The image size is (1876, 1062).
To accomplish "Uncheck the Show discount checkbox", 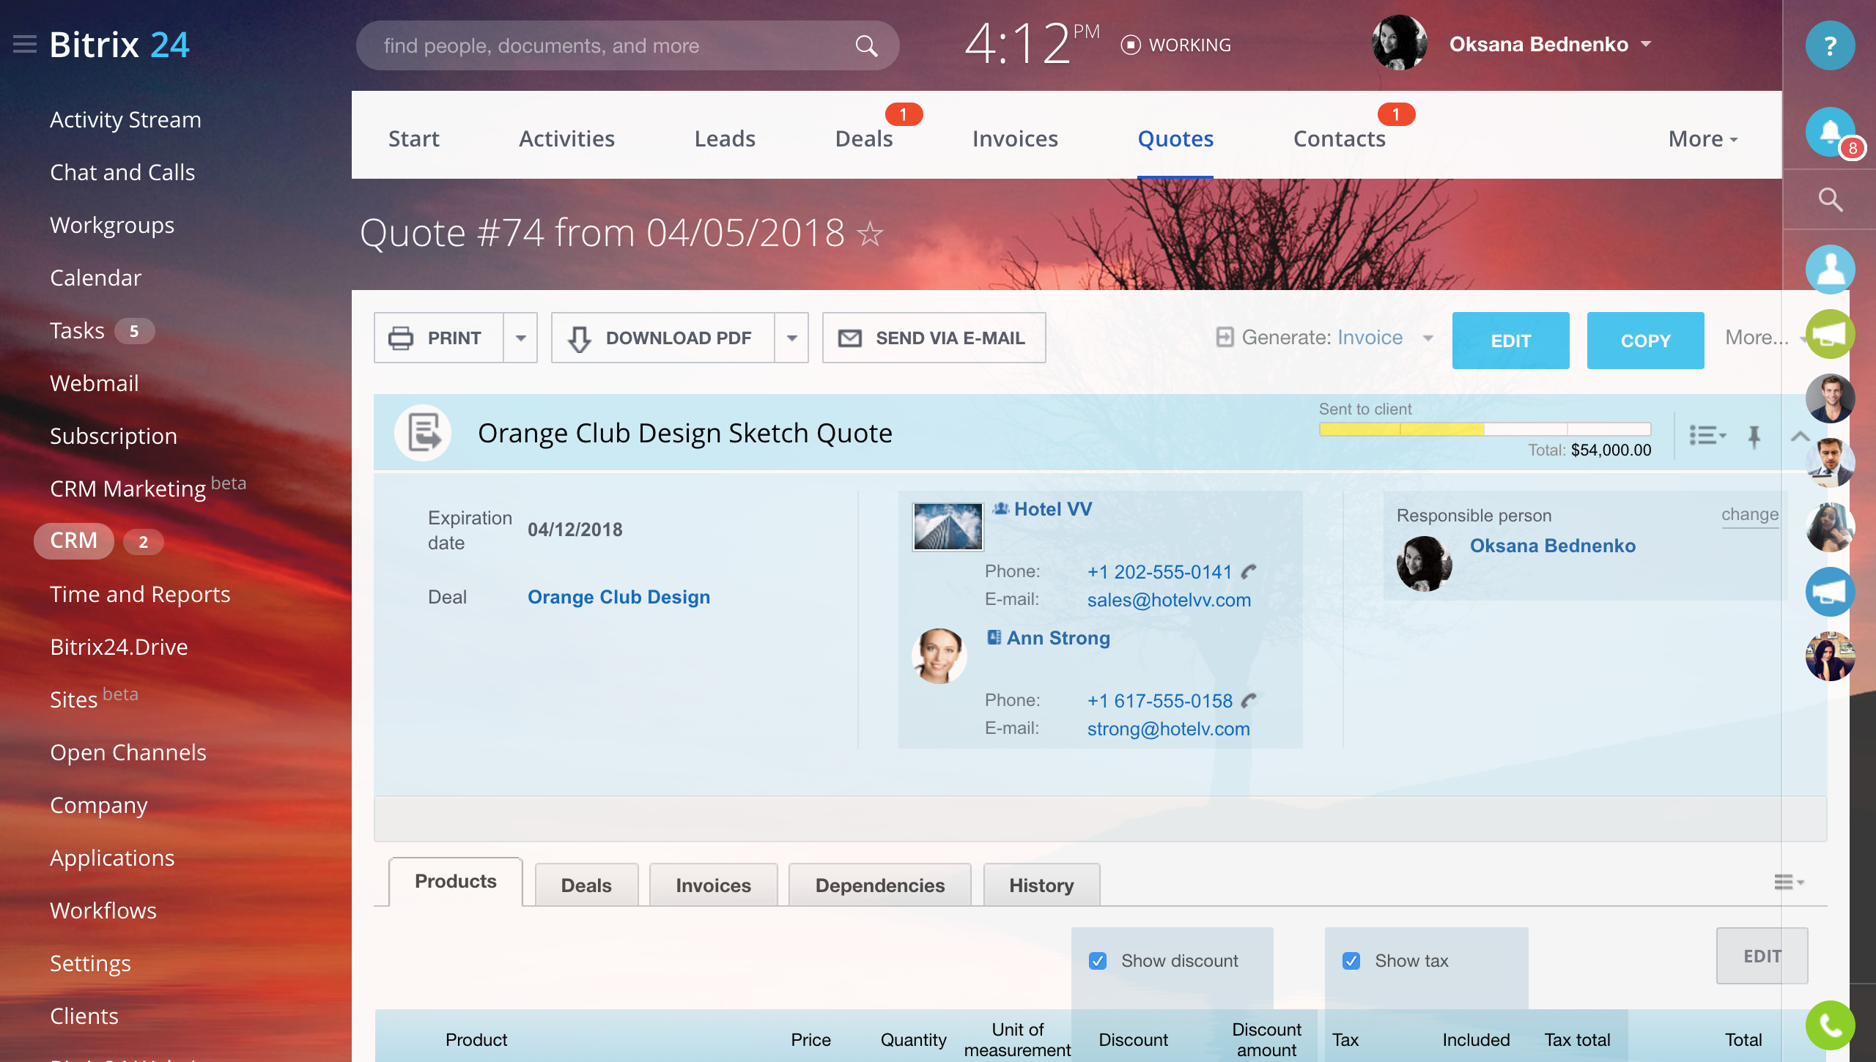I will click(x=1098, y=961).
